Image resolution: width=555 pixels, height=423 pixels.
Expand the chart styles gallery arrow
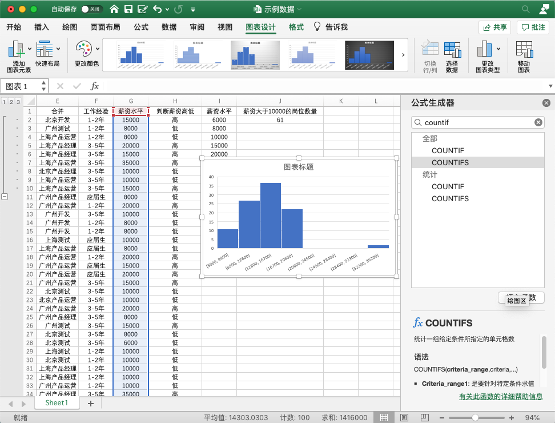point(404,55)
